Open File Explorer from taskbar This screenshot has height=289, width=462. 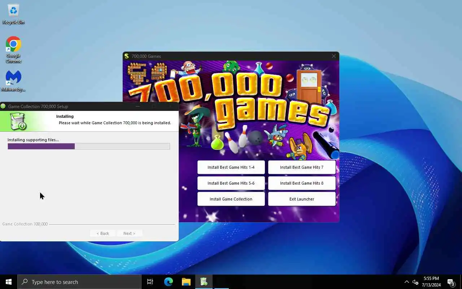click(x=186, y=282)
